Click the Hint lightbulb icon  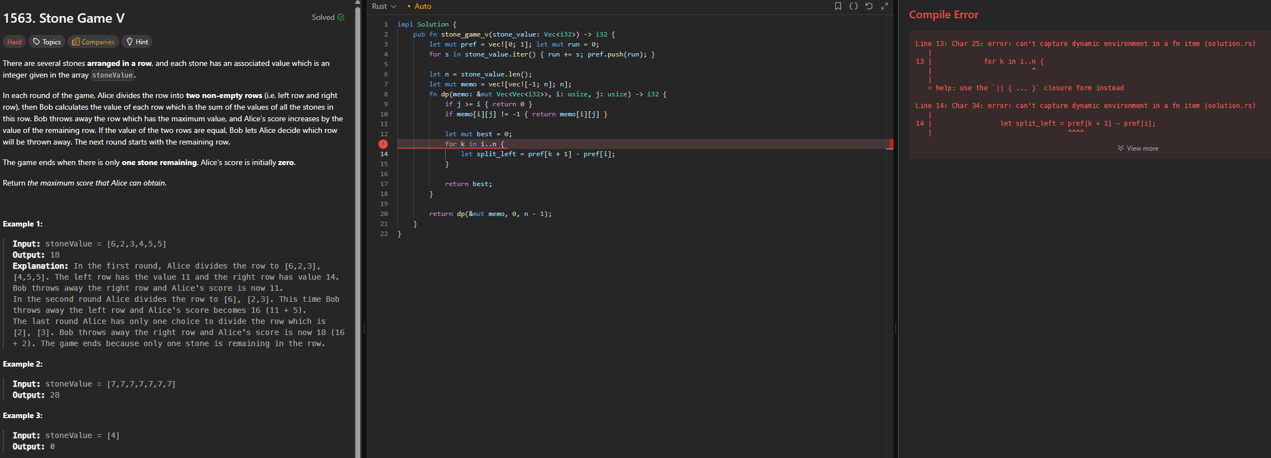pyautogui.click(x=130, y=42)
